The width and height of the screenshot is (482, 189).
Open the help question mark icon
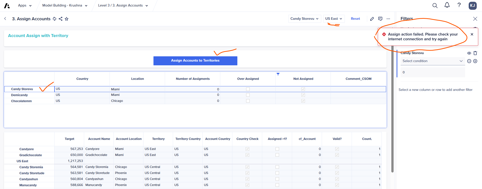coord(459,5)
